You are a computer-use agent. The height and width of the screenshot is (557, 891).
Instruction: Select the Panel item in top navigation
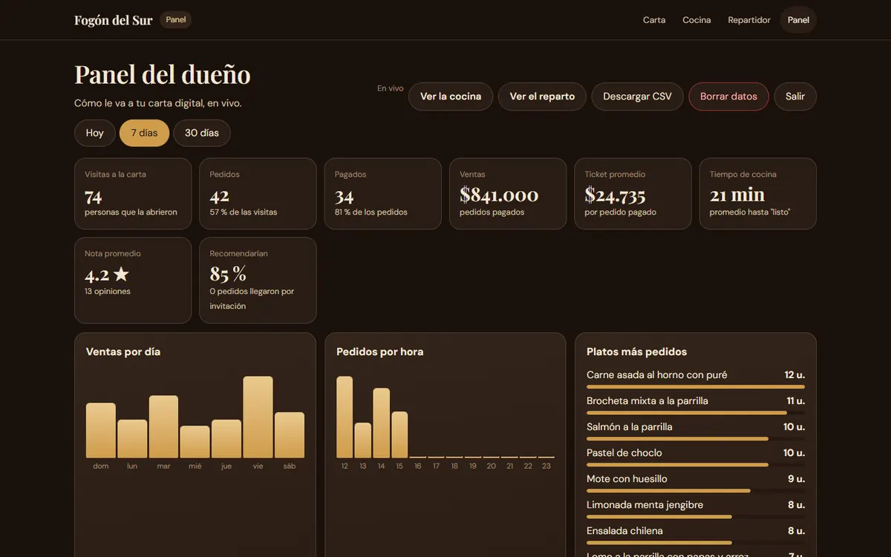(798, 20)
